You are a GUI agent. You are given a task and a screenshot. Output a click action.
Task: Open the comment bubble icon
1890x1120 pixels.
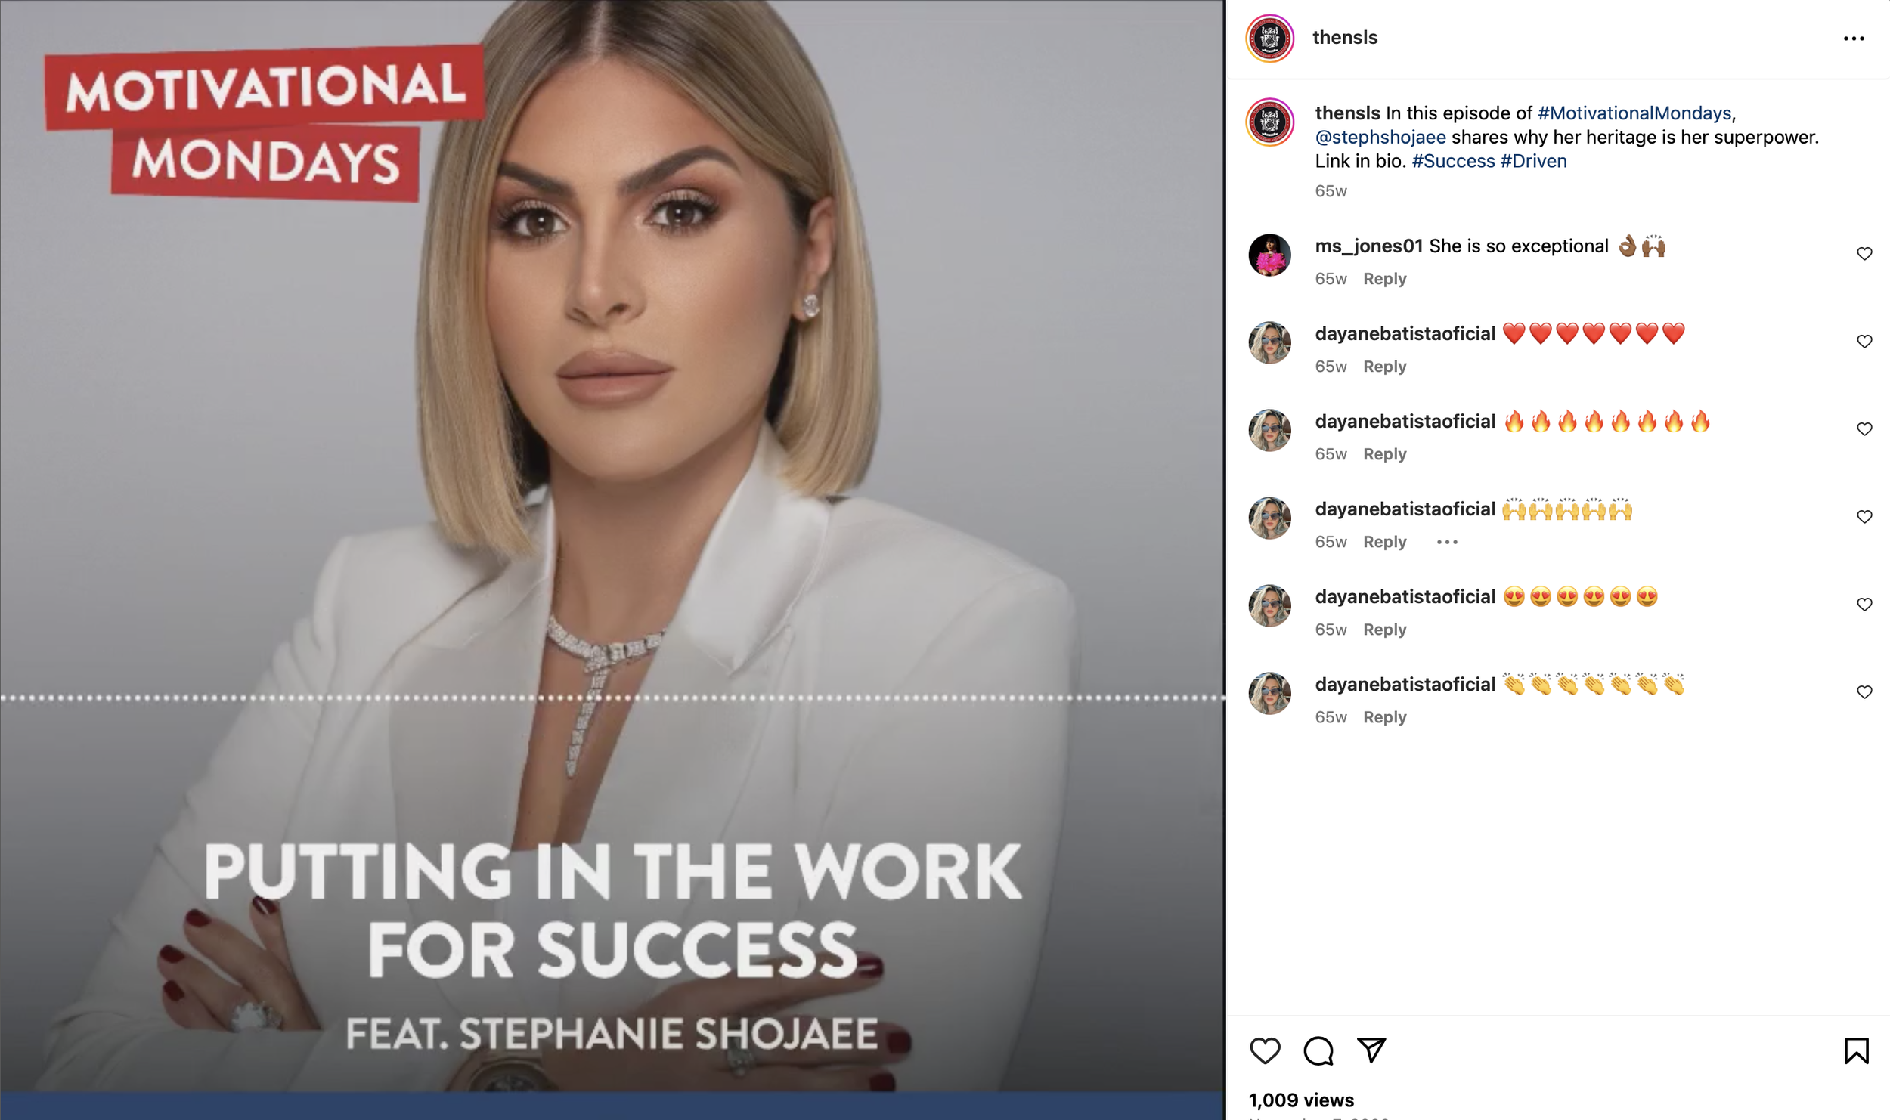pos(1318,1050)
